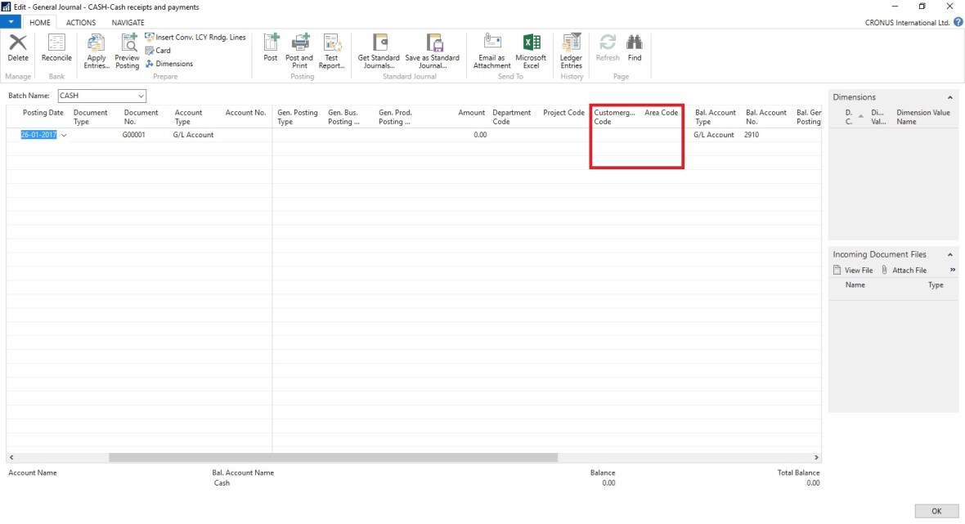The height and width of the screenshot is (524, 965).
Task: Click the horizontal scrollbar thumb
Action: coord(333,458)
